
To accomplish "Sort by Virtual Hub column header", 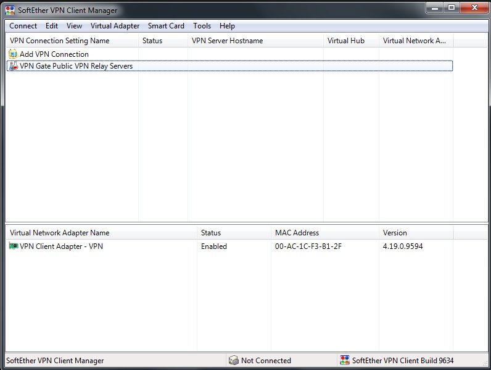I will coord(351,41).
